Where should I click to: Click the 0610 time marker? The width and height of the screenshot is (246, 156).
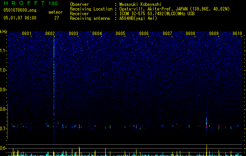pos(237,33)
